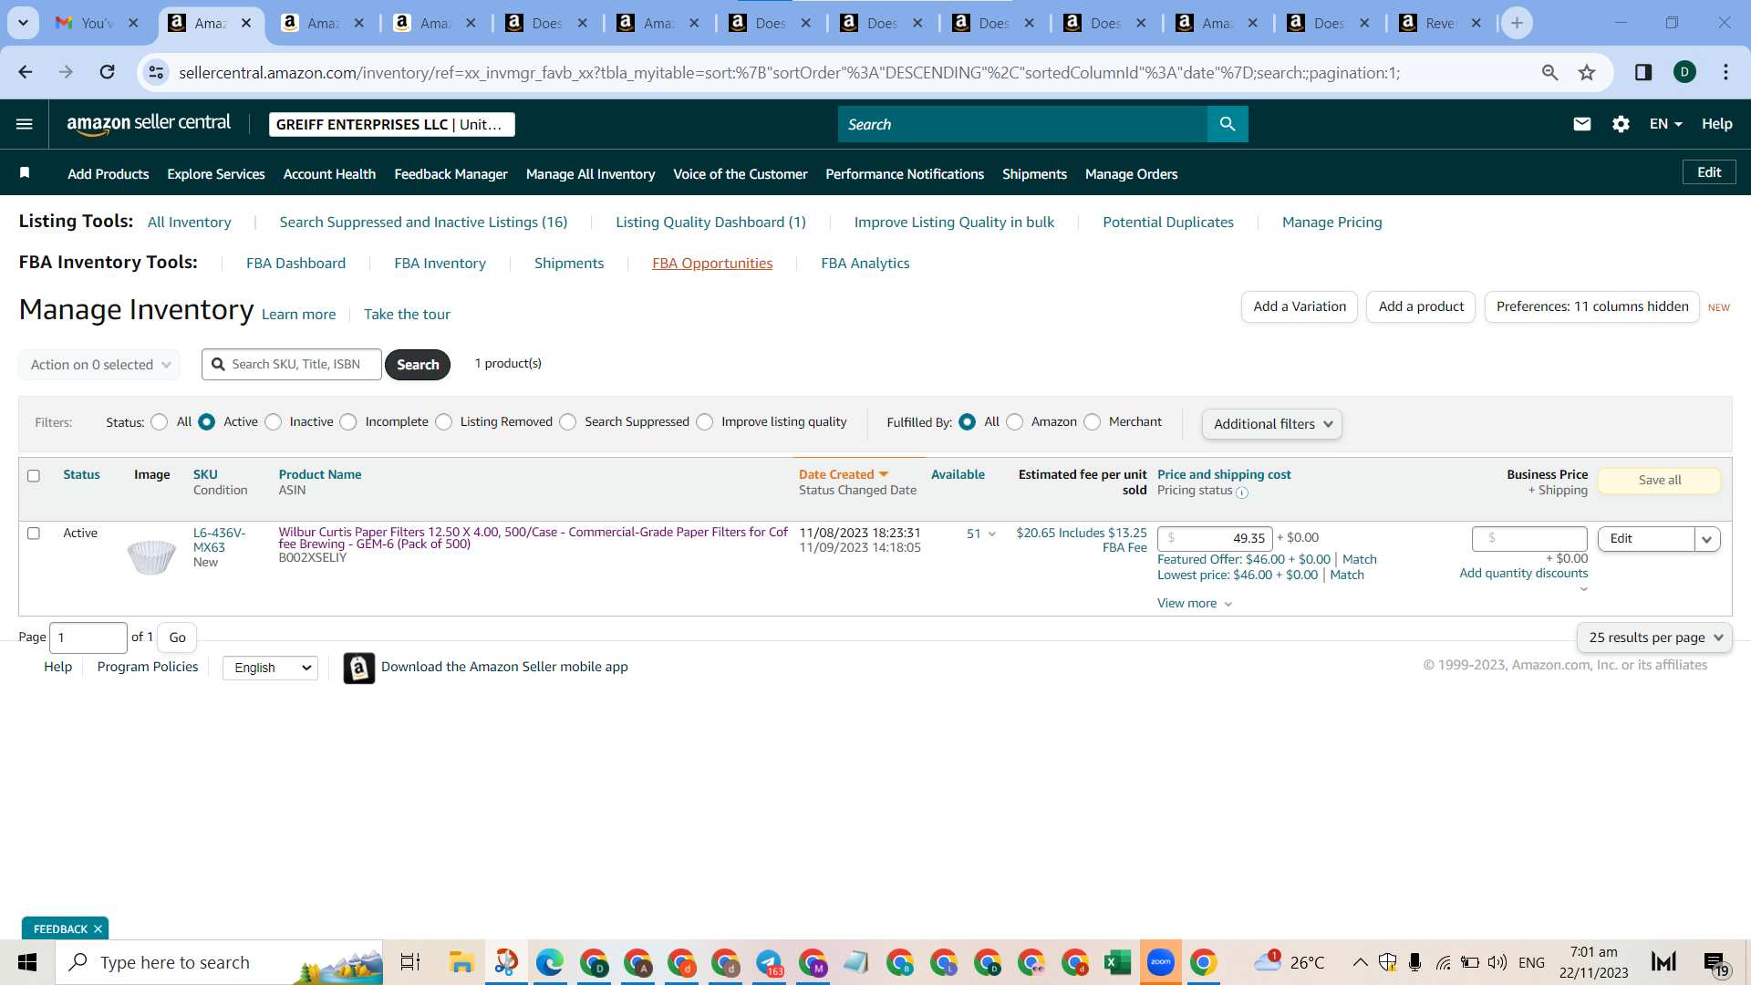Open Manage All Inventory menu item
This screenshot has height=985, width=1751.
point(590,174)
